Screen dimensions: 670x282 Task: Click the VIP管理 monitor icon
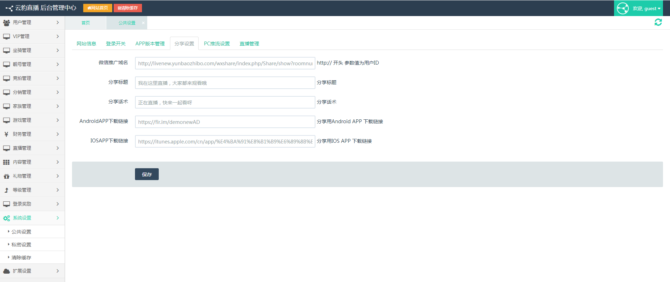pos(6,37)
